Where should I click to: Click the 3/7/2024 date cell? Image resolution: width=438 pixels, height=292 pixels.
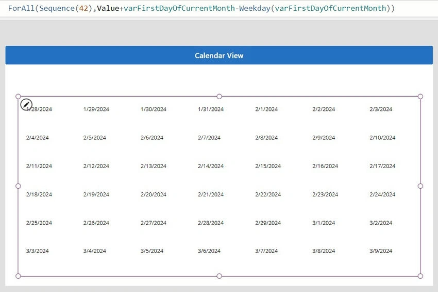pyautogui.click(x=266, y=251)
